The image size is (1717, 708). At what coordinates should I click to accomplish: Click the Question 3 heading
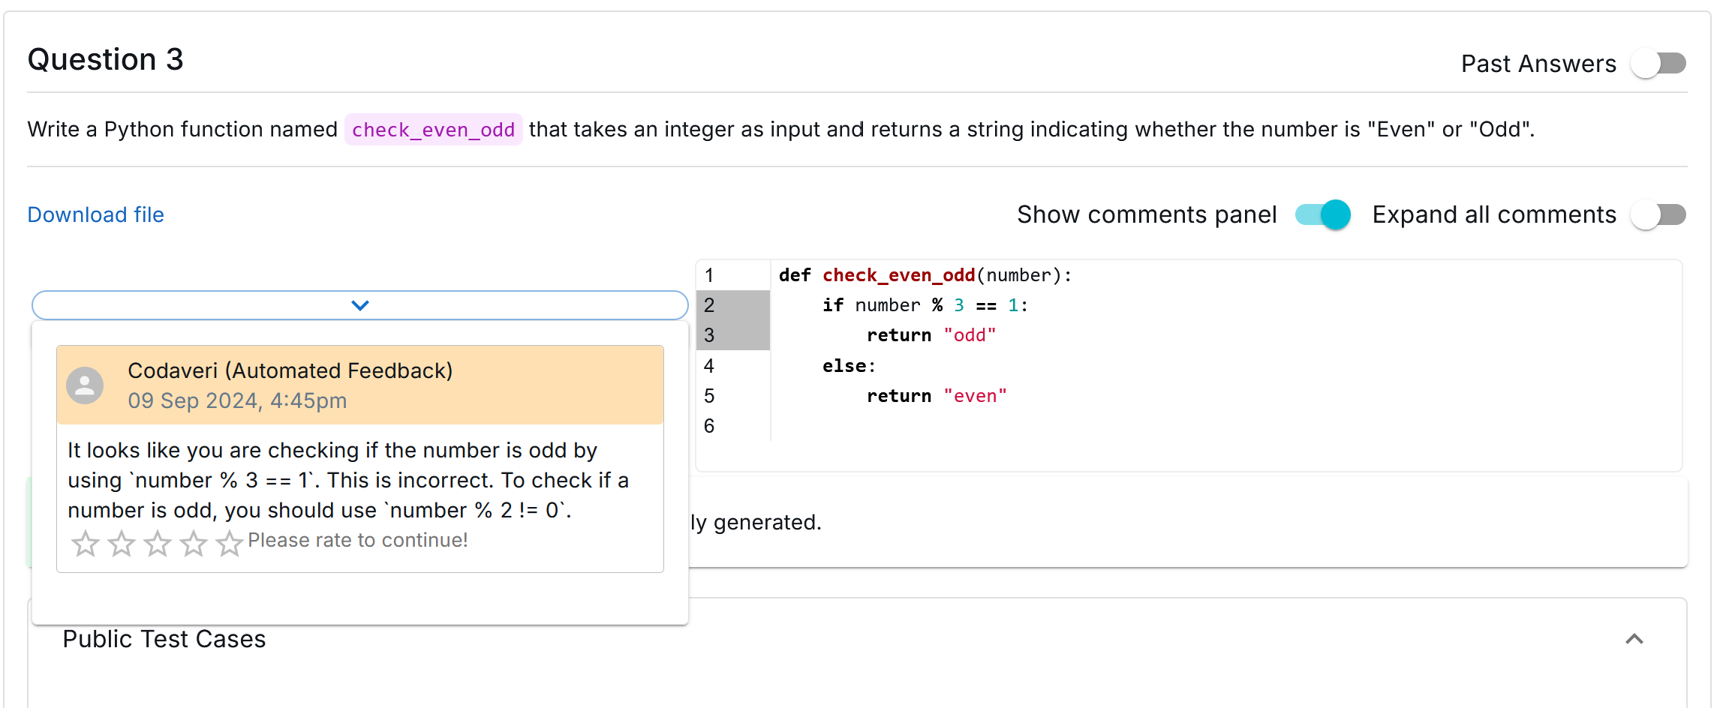click(x=106, y=59)
